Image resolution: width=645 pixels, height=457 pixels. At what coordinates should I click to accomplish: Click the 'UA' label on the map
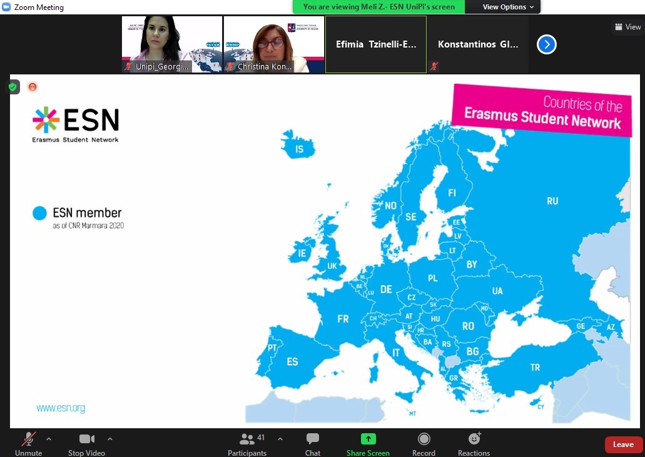(497, 291)
